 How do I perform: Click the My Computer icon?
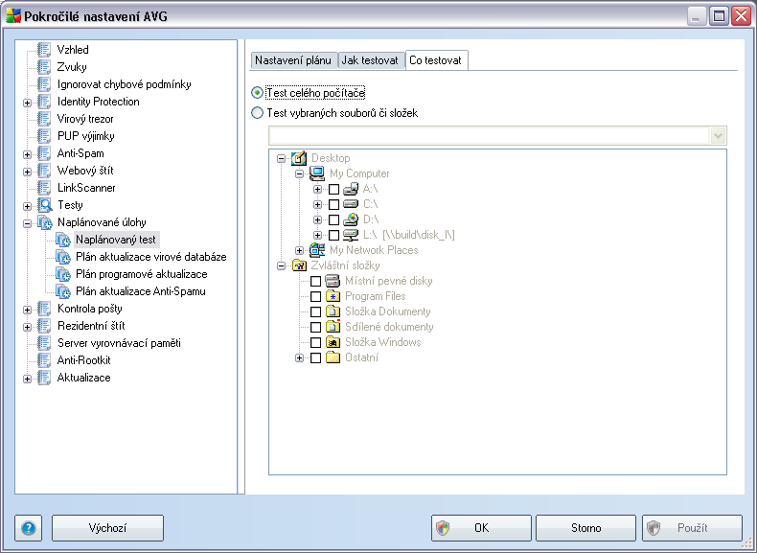[x=317, y=173]
